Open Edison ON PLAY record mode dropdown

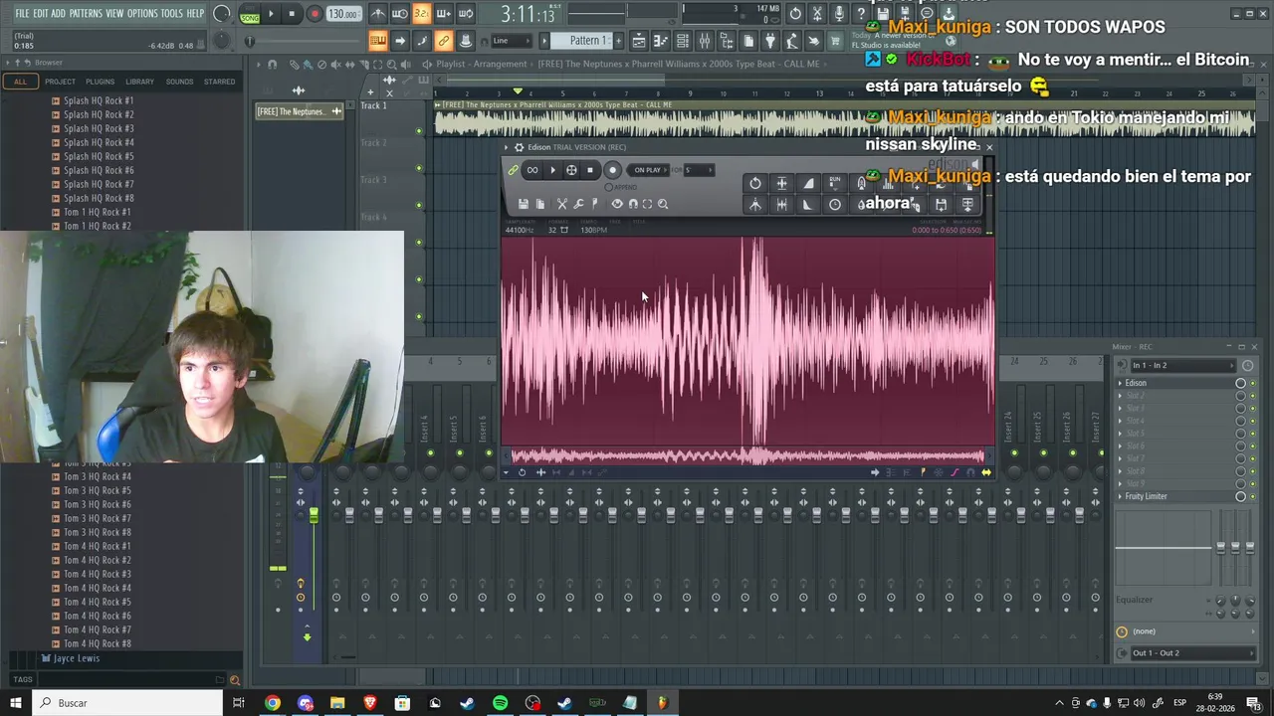(648, 170)
